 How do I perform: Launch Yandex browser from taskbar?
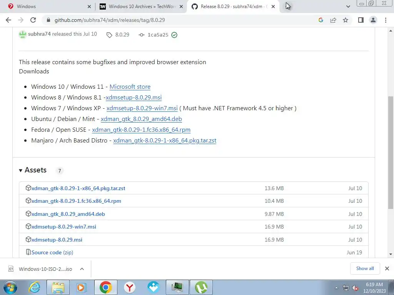coord(129,287)
